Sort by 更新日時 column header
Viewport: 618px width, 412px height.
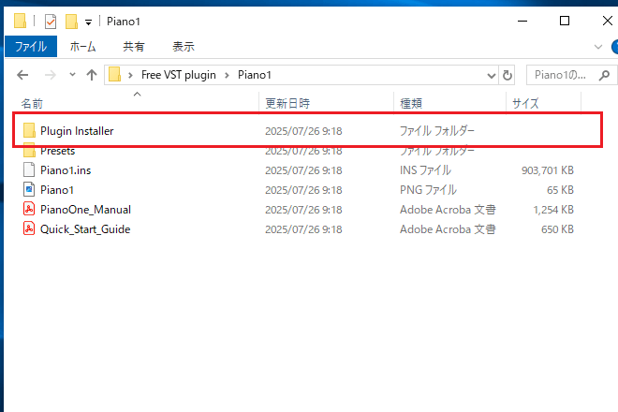coord(287,104)
